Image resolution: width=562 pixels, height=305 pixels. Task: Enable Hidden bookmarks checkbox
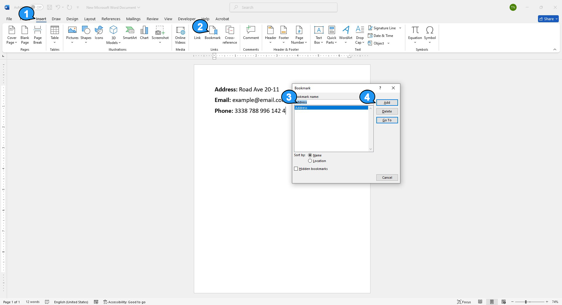296,169
